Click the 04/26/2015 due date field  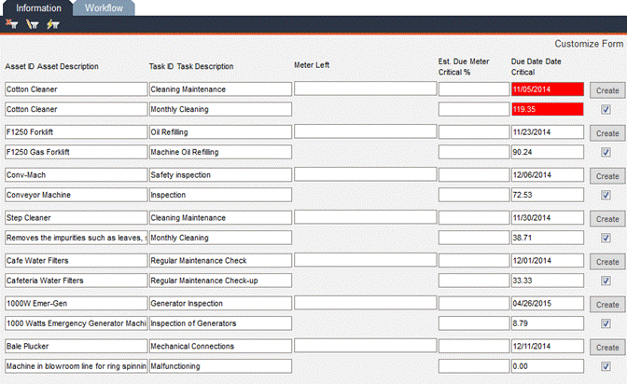pyautogui.click(x=547, y=304)
